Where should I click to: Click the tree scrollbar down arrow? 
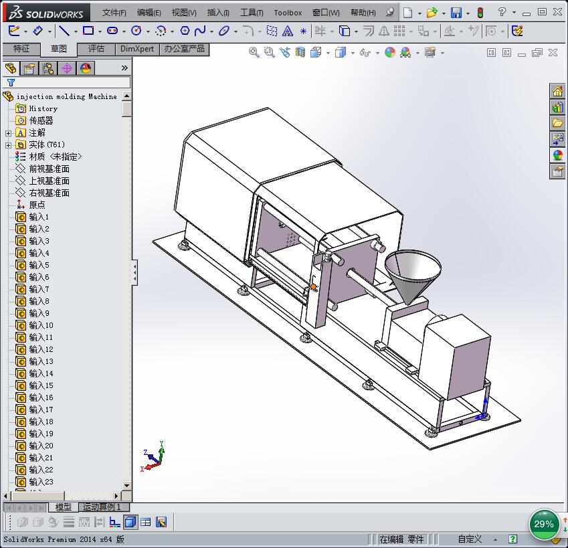[126, 485]
